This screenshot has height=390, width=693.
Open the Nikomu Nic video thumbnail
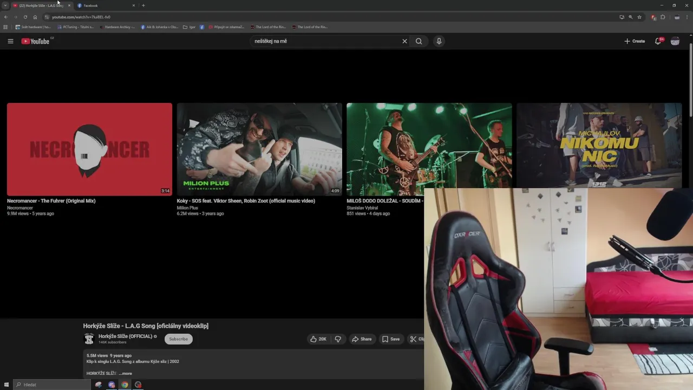tap(599, 145)
